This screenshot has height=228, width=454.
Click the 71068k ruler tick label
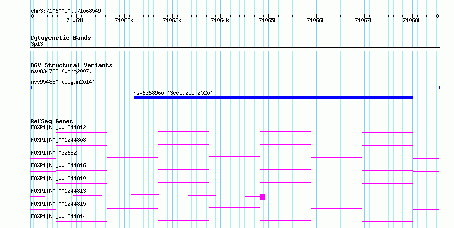(x=412, y=20)
